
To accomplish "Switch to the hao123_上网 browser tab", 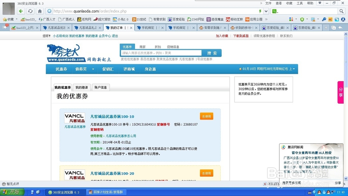I will point(24,28).
